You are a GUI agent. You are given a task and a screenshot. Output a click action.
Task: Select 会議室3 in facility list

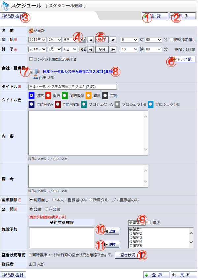(135, 237)
